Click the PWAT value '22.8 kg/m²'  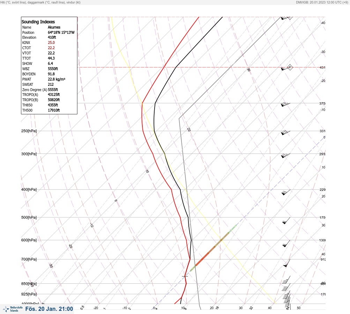57,79
